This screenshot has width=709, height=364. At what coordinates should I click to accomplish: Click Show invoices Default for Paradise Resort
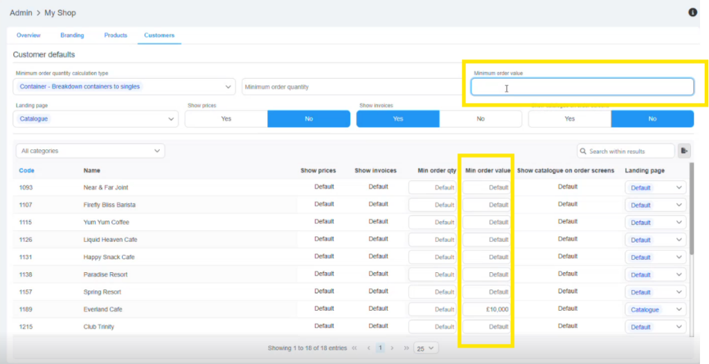tap(379, 274)
